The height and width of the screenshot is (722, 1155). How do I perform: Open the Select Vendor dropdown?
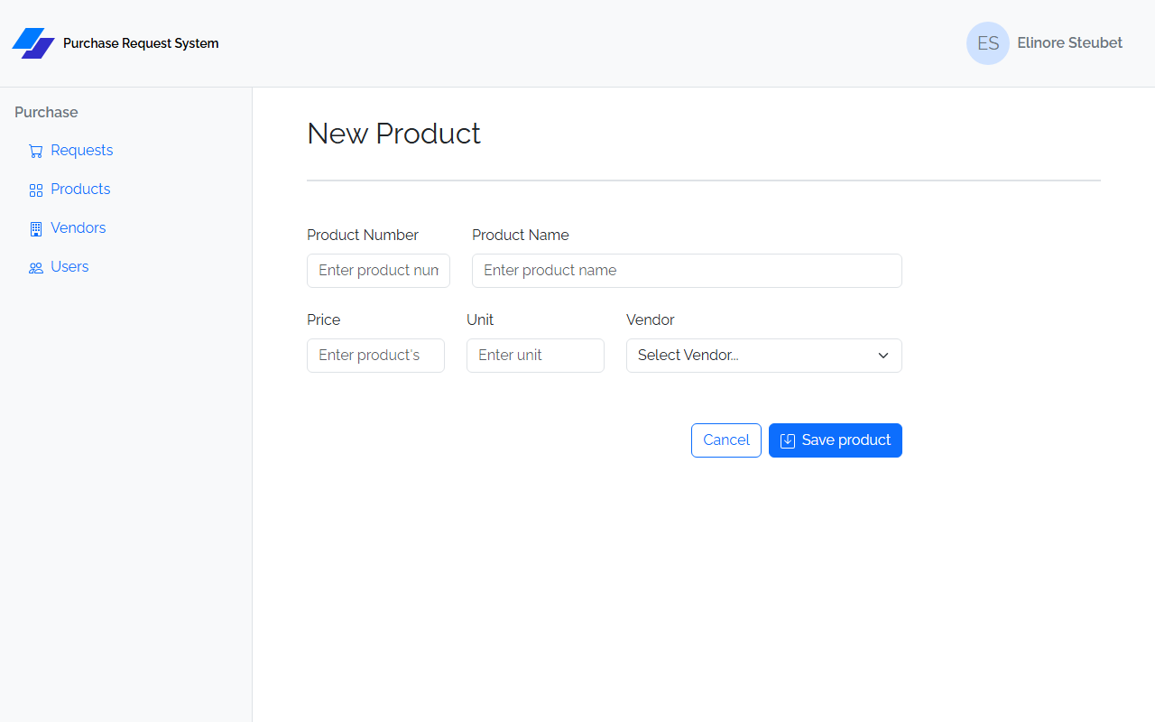(x=764, y=356)
